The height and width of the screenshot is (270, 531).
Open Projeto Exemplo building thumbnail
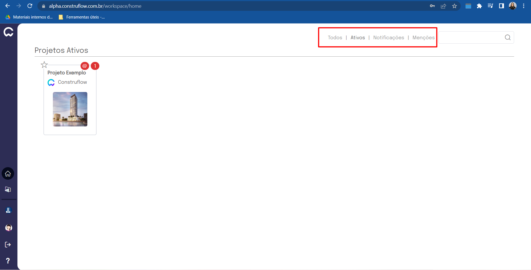tap(70, 109)
